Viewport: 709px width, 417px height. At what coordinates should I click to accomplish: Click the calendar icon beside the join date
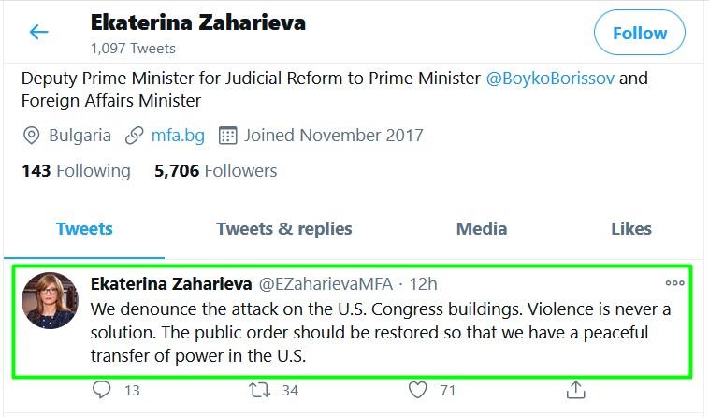click(x=227, y=136)
